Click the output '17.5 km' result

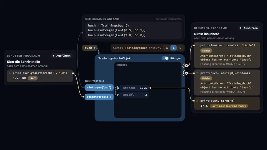19,78
